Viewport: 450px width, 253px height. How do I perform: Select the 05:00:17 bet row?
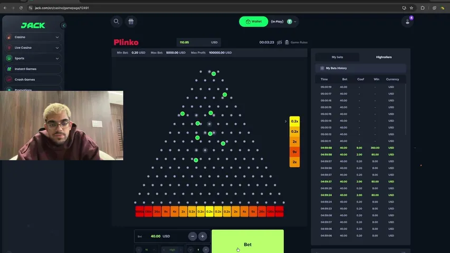pos(360,94)
